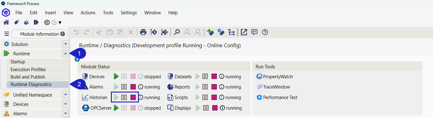
Task: Open the Actions menu
Action: tap(88, 13)
